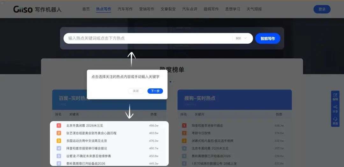Open 思想学习 from the navigation bar
Screen dimensions: 344x167
[x=233, y=9]
